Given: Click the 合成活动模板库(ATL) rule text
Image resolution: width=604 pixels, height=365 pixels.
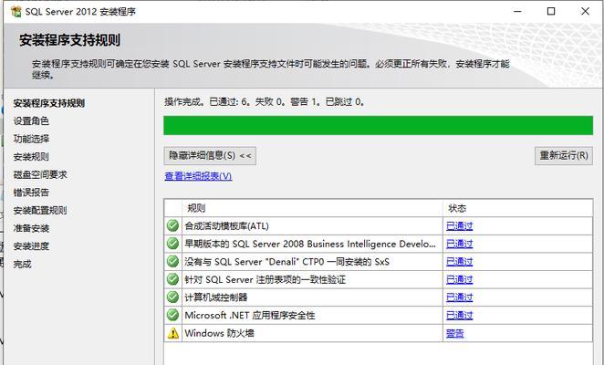Looking at the screenshot, I should pyautogui.click(x=227, y=226).
